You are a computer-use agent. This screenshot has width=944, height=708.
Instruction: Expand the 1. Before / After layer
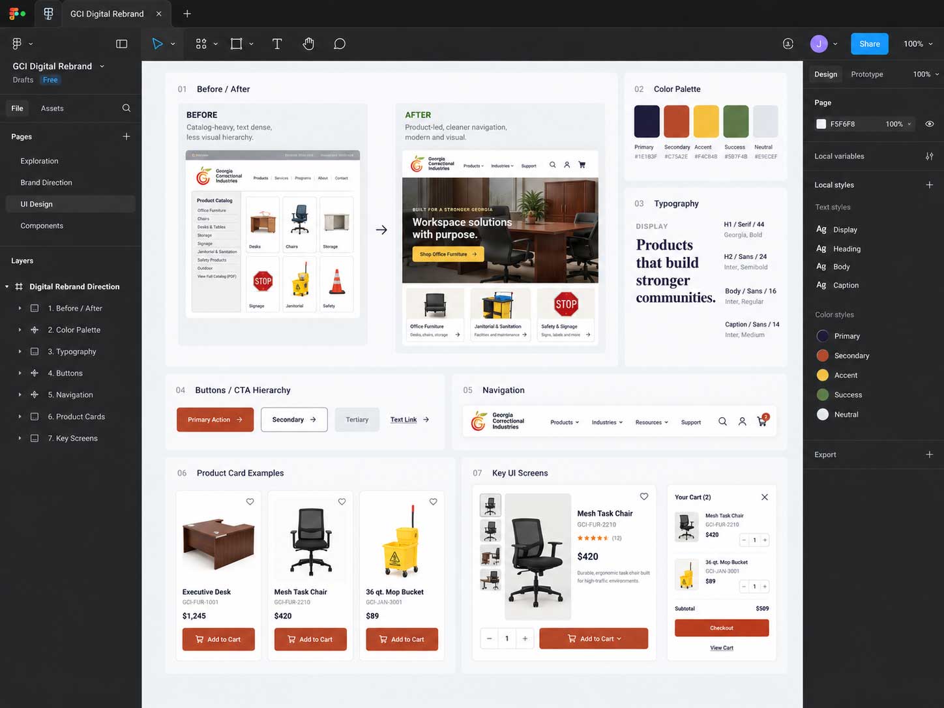(20, 308)
